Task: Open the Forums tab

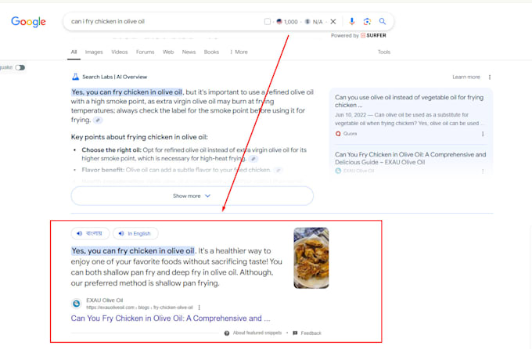Action: 146,52
